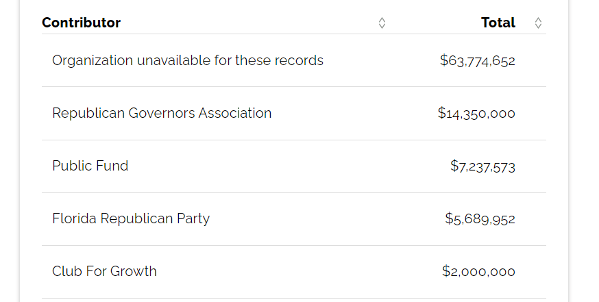The width and height of the screenshot is (599, 302).
Task: Select the $2,000,000 Club For Growth total
Action: [478, 272]
